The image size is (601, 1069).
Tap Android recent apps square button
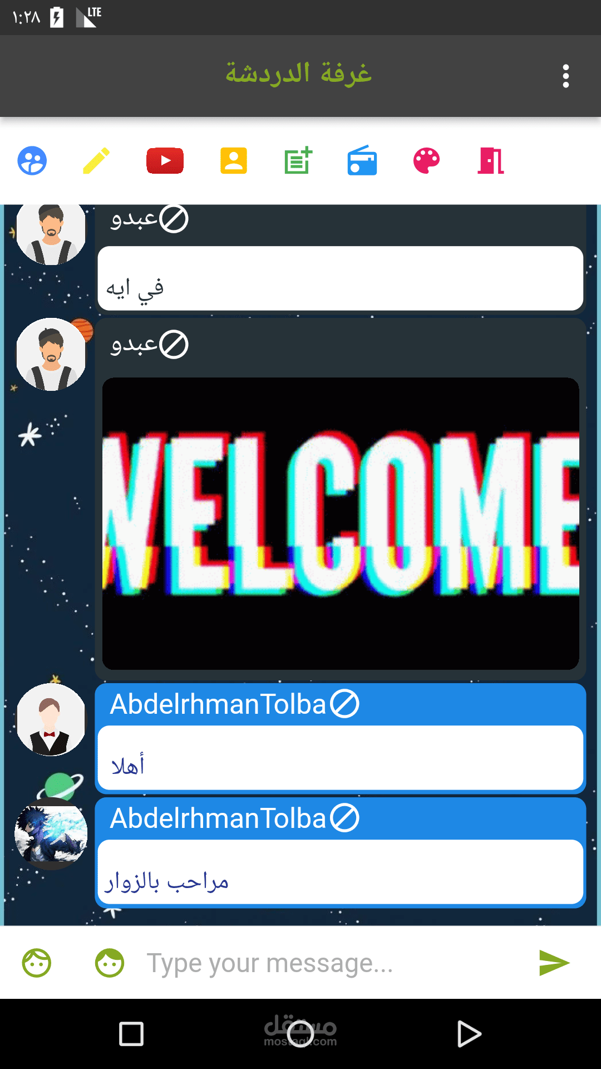[x=131, y=1034]
